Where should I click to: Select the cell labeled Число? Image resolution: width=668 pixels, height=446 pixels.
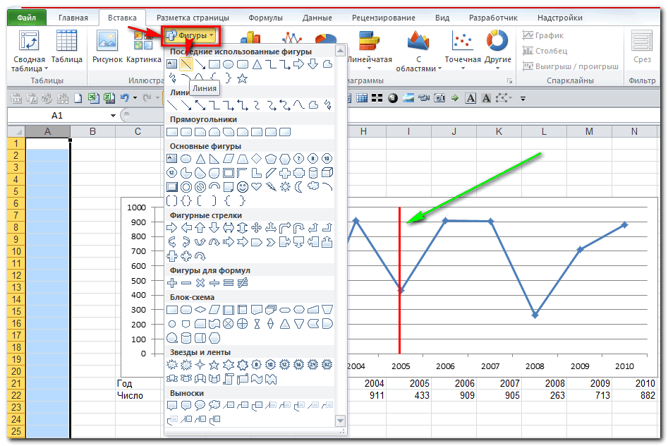[x=138, y=395]
